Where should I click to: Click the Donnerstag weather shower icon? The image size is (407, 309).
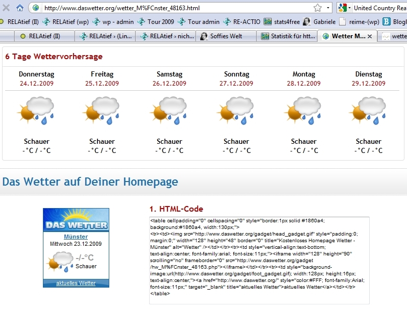tap(36, 112)
